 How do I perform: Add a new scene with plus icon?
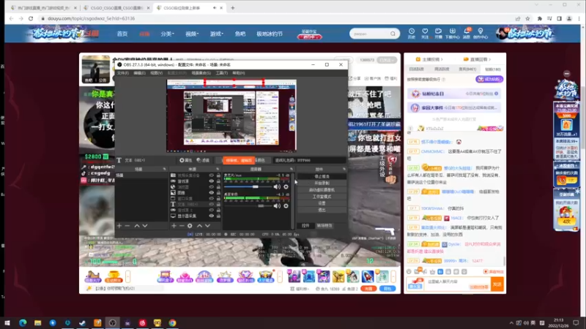point(119,226)
